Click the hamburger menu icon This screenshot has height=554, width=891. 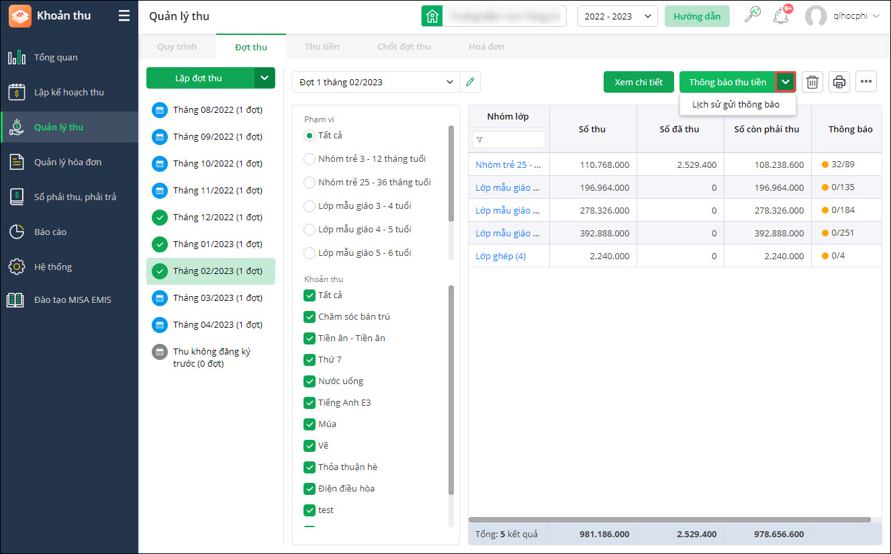coord(124,15)
